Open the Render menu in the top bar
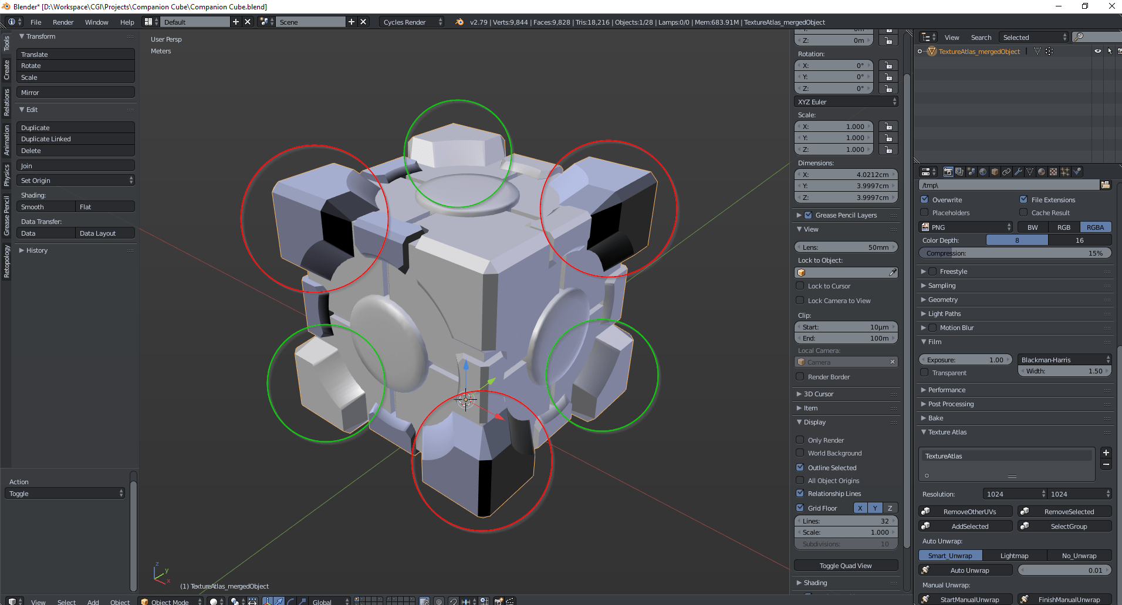Screen dimensions: 1122x605 [63, 22]
